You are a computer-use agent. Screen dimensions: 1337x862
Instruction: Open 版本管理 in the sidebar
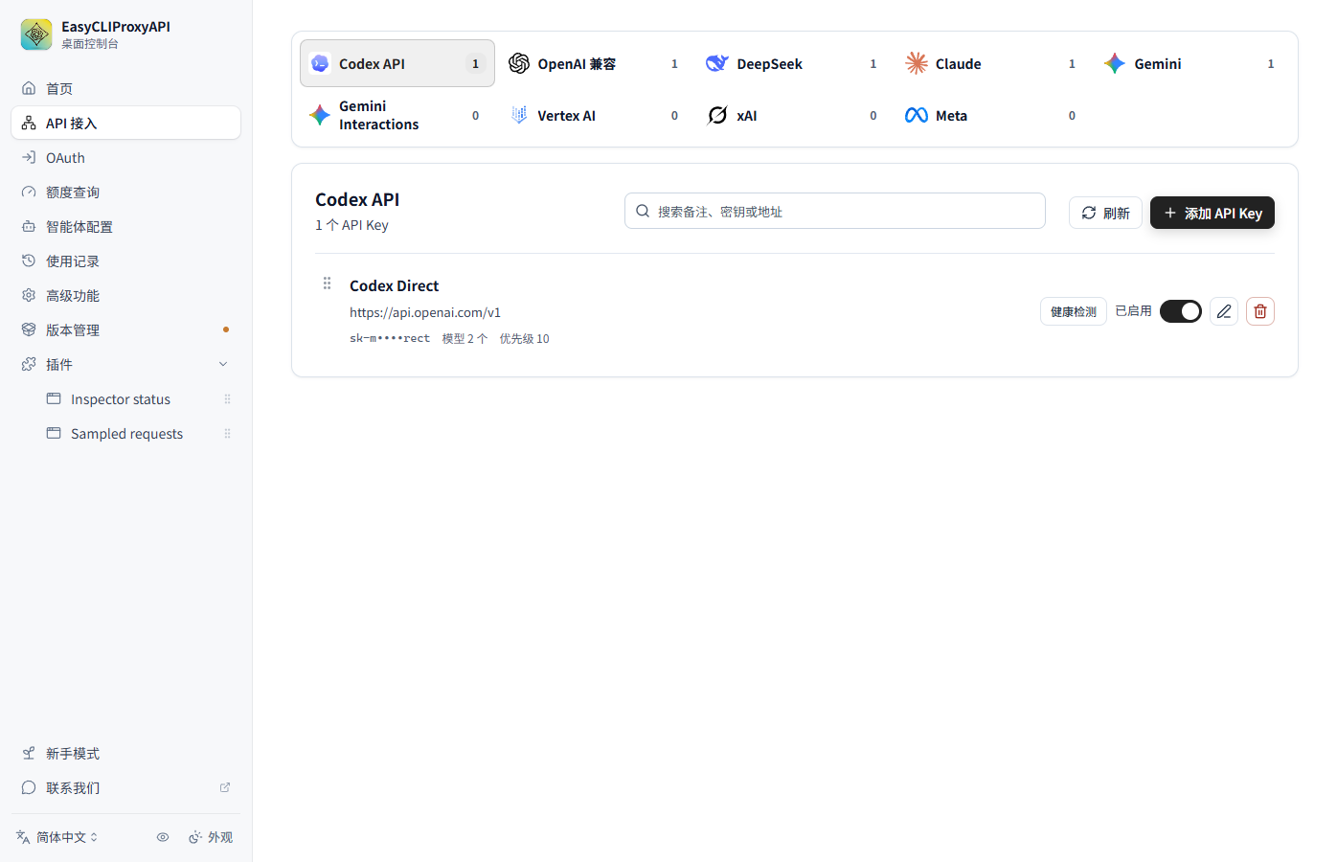pos(125,329)
